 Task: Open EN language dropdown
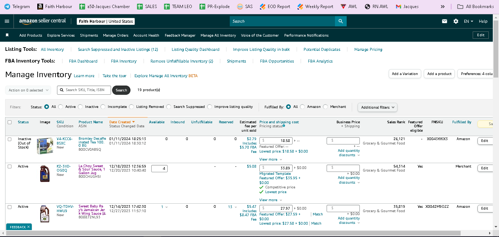click(468, 21)
